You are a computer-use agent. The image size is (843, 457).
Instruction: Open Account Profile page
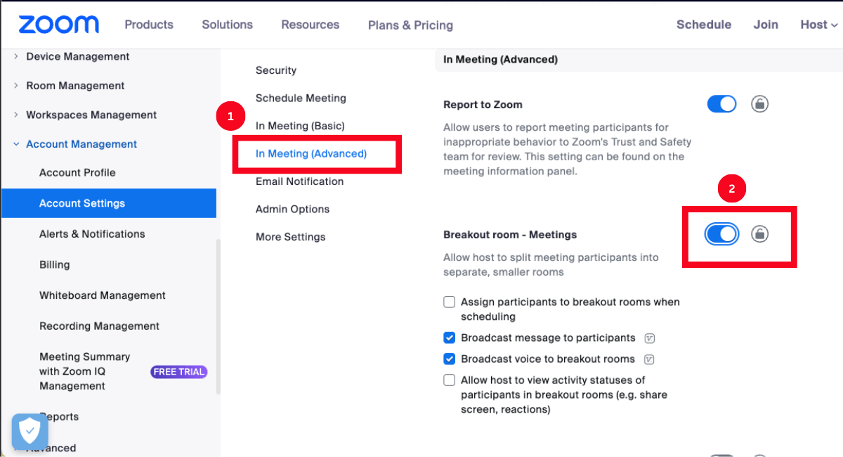[77, 173]
